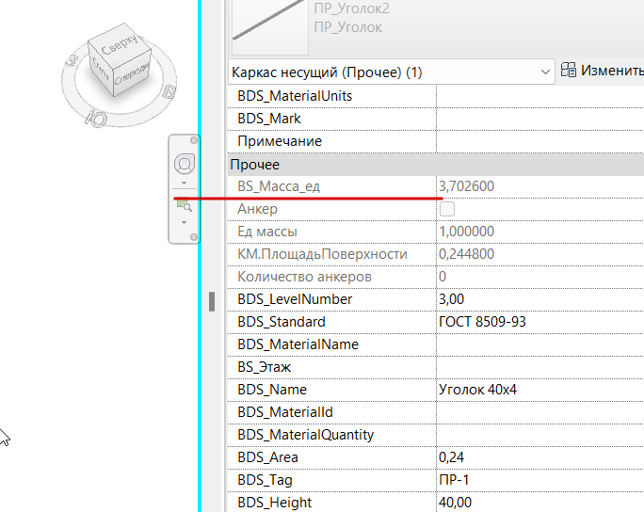The width and height of the screenshot is (644, 512).
Task: Click the Сверху face of the ViewCube
Action: (120, 46)
